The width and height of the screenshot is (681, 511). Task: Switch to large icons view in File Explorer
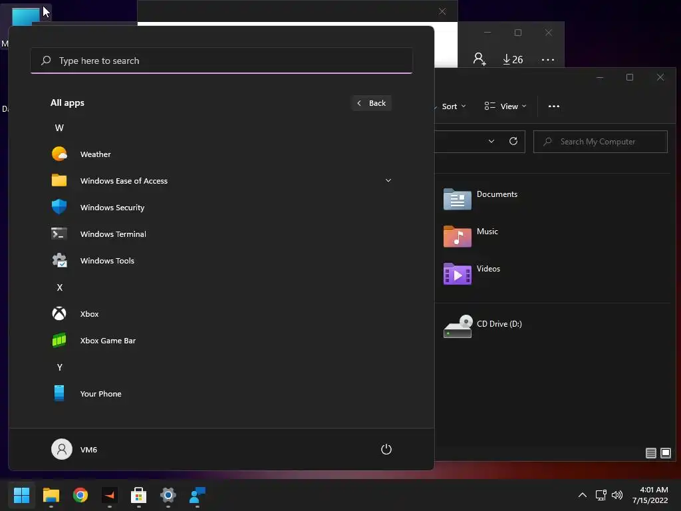(665, 453)
